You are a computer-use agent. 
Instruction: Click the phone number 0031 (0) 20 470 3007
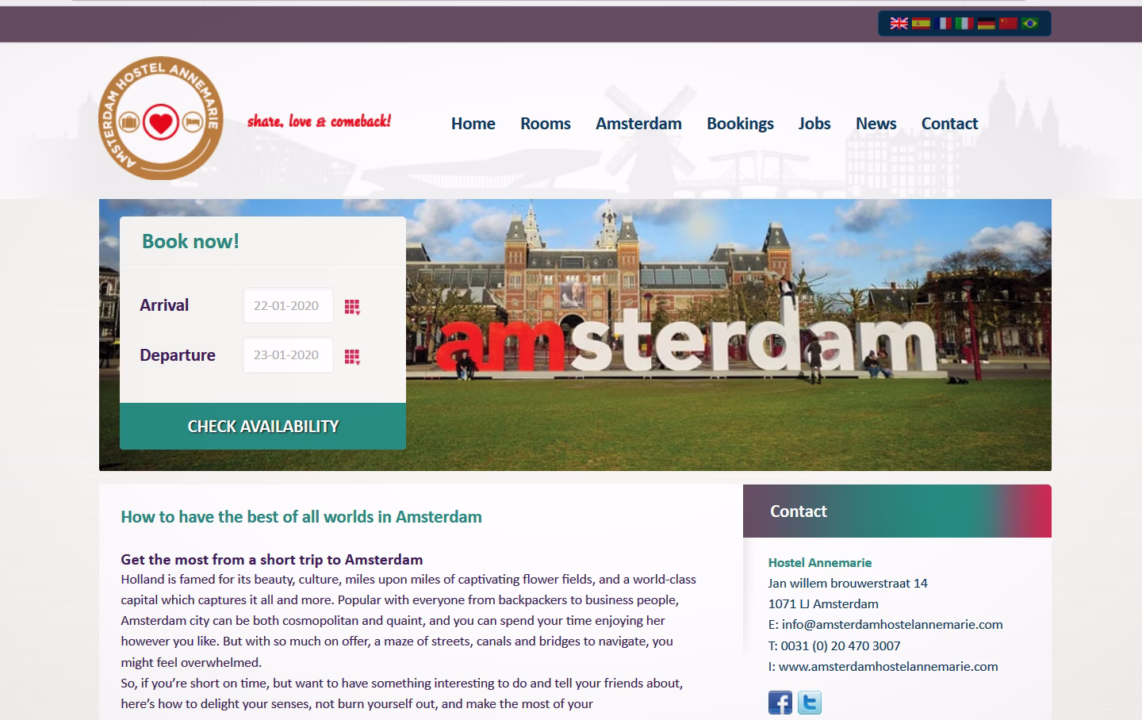[841, 646]
